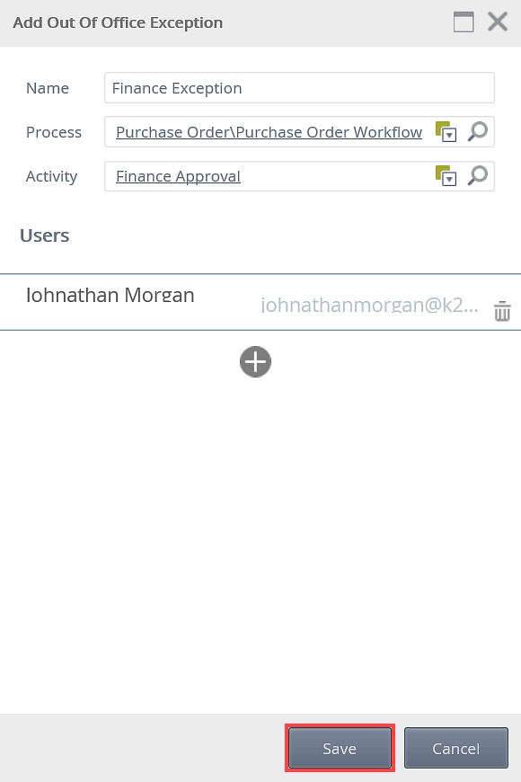521x782 pixels.
Task: Maximize the Add Out Of Office Exception dialog
Action: pyautogui.click(x=464, y=22)
